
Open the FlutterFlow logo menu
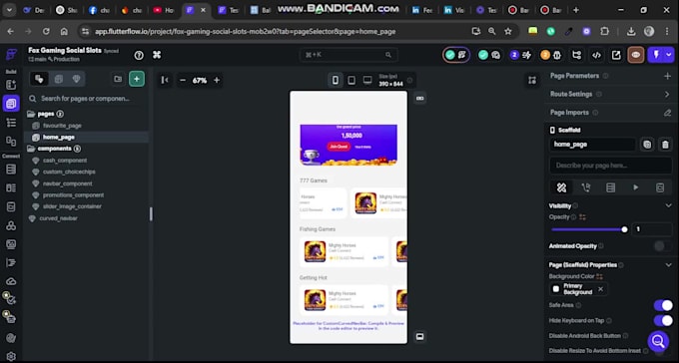(11, 55)
